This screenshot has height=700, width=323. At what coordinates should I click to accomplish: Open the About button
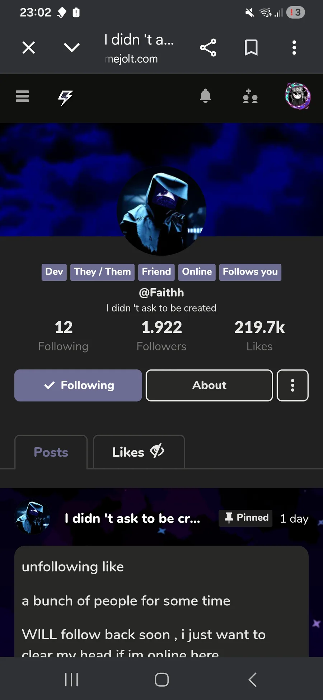pos(209,385)
